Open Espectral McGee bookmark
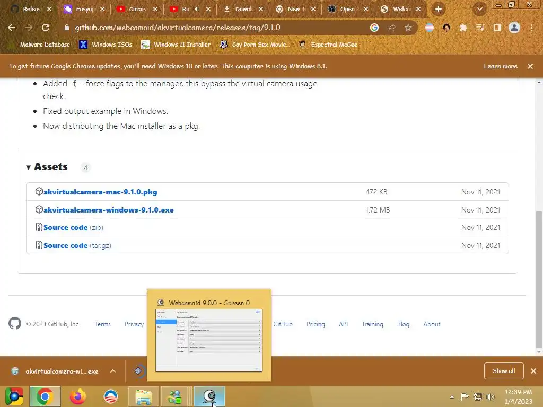Viewport: 543px width, 407px height. [328, 45]
